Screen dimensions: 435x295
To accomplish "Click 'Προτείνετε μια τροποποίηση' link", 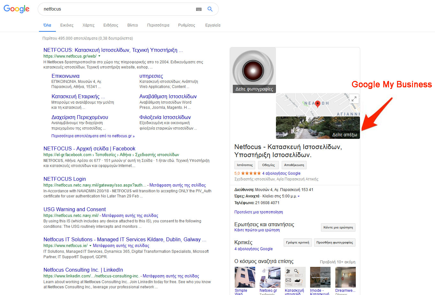I will point(259,212).
